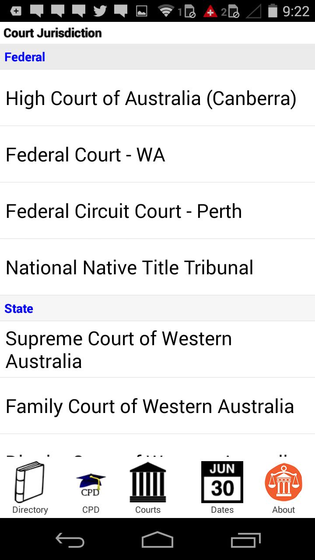Select the Courts building icon
This screenshot has width=315, height=560.
[148, 483]
